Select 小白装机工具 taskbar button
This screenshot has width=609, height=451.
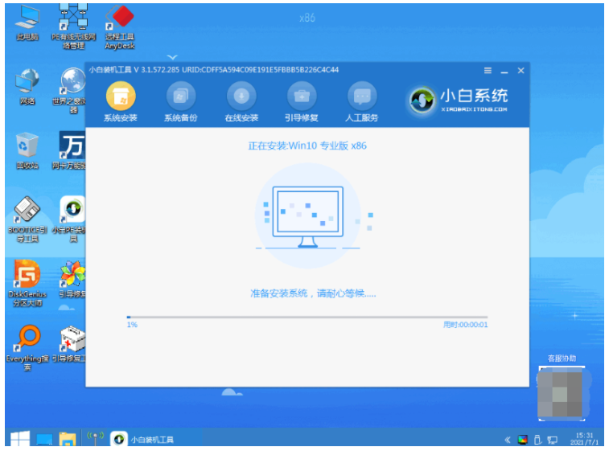(x=144, y=440)
